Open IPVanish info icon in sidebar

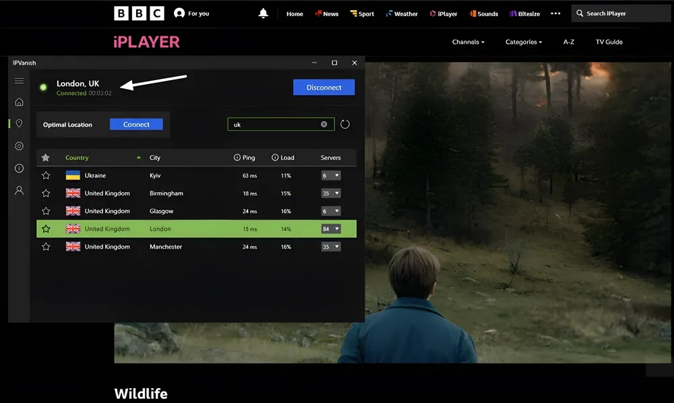pyautogui.click(x=19, y=168)
